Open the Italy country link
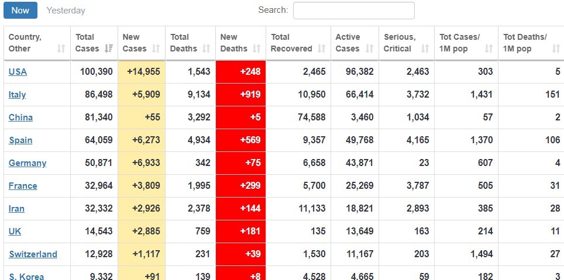 point(17,95)
